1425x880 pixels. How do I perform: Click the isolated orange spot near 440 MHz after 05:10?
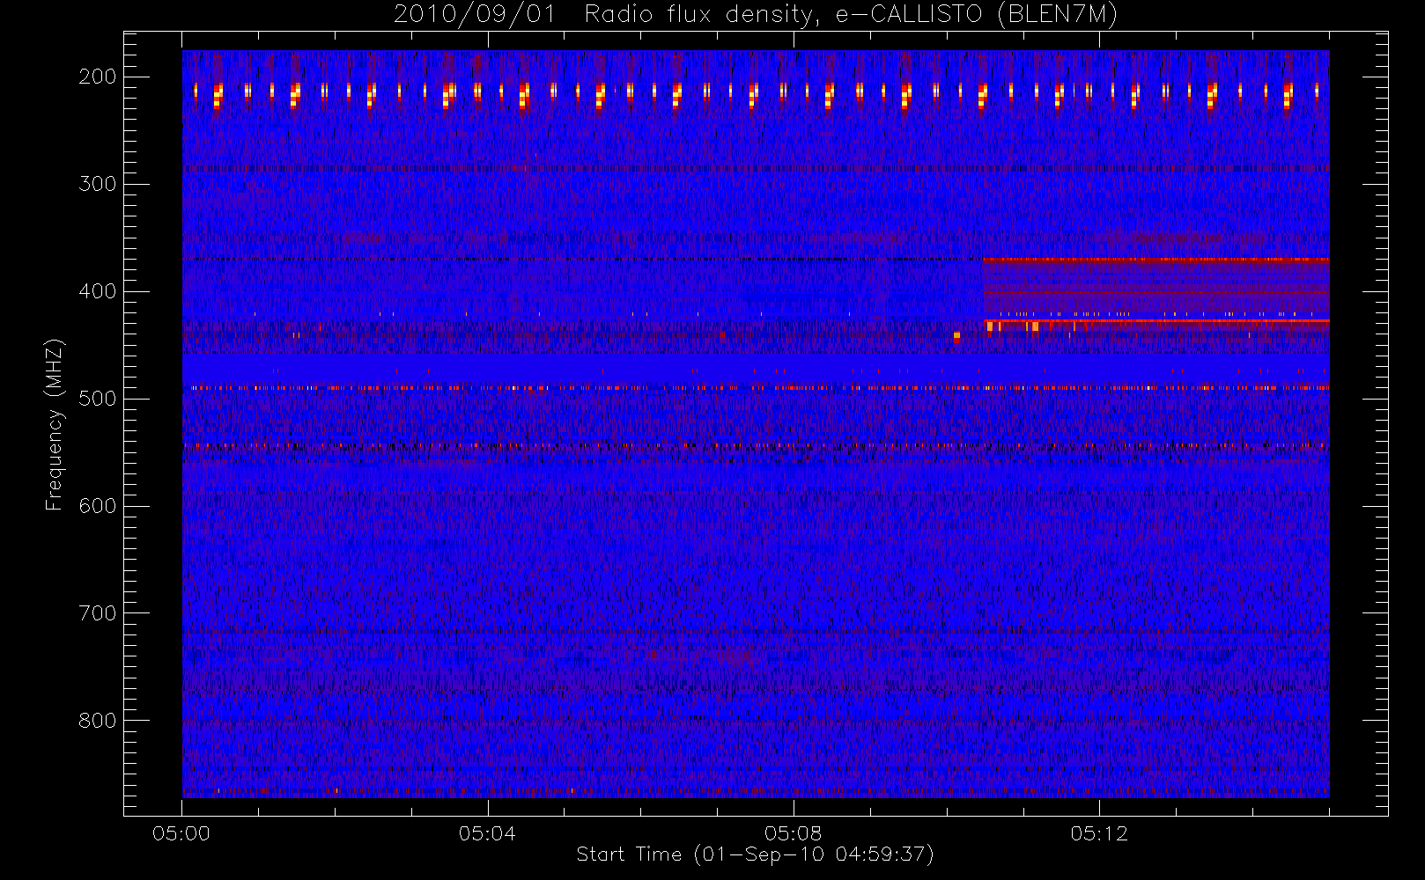pos(956,335)
